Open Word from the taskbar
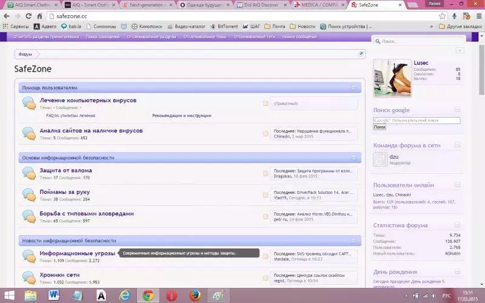Screen dimensions: 485x303 pos(54,296)
